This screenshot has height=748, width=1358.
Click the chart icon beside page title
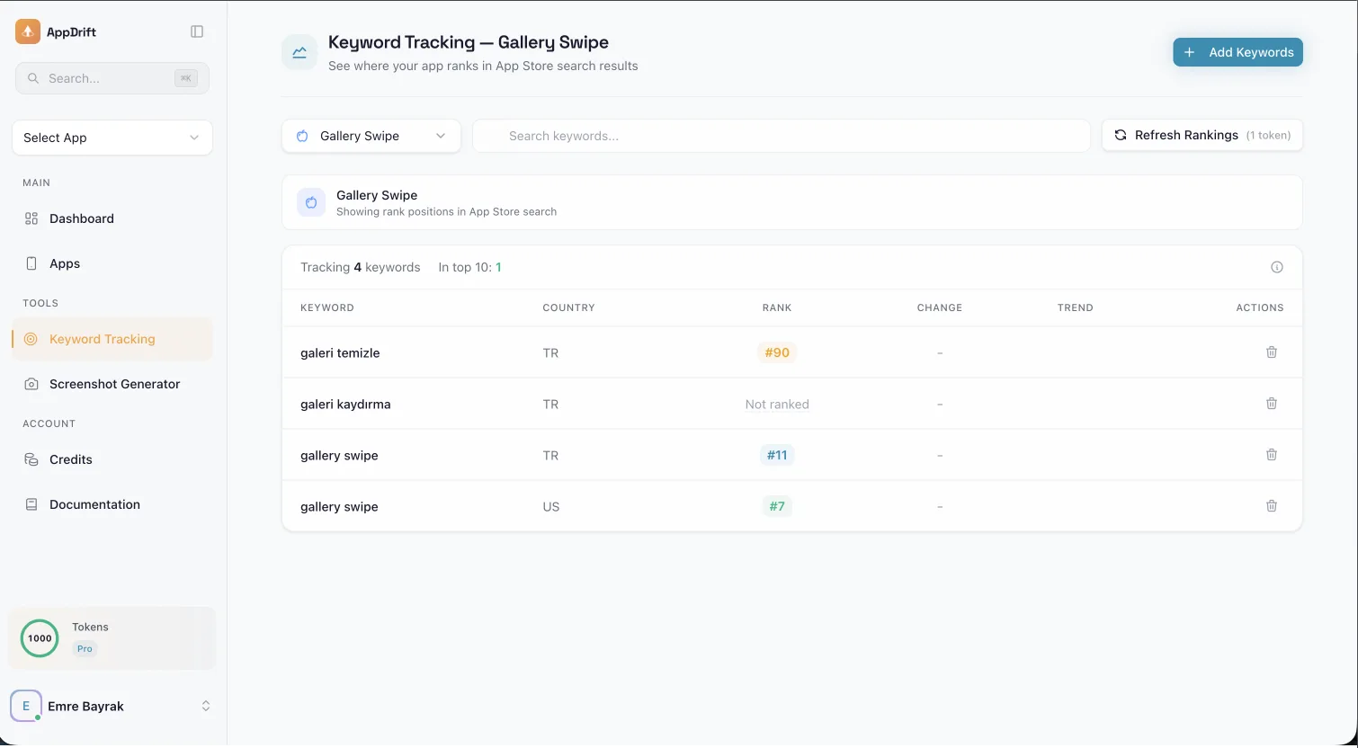pyautogui.click(x=299, y=52)
